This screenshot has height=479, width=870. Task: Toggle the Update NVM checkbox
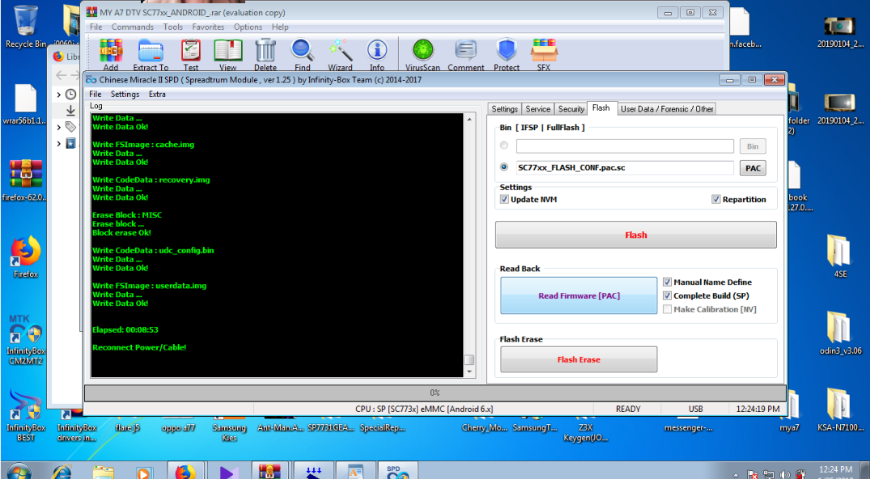click(504, 199)
